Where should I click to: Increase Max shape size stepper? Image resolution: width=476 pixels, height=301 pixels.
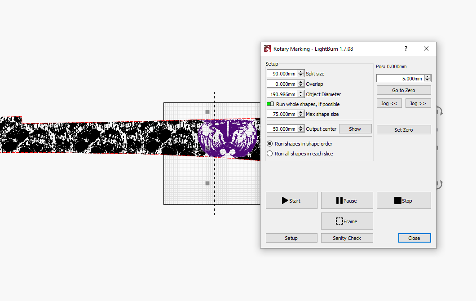(x=301, y=112)
